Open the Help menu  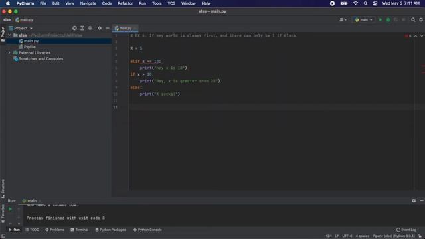coord(206,3)
